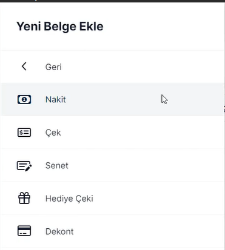The image size is (225, 250).
Task: Click the Çek dollar check icon
Action: [24, 133]
